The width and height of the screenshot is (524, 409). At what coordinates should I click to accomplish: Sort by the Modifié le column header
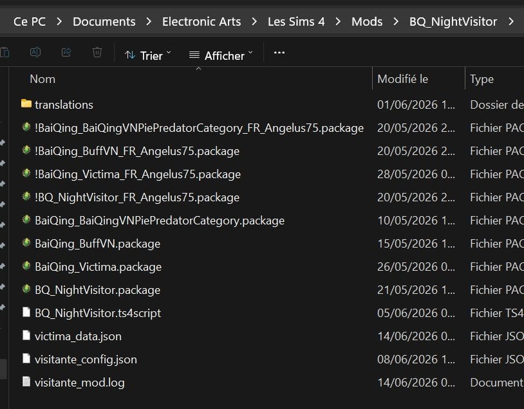(x=403, y=79)
